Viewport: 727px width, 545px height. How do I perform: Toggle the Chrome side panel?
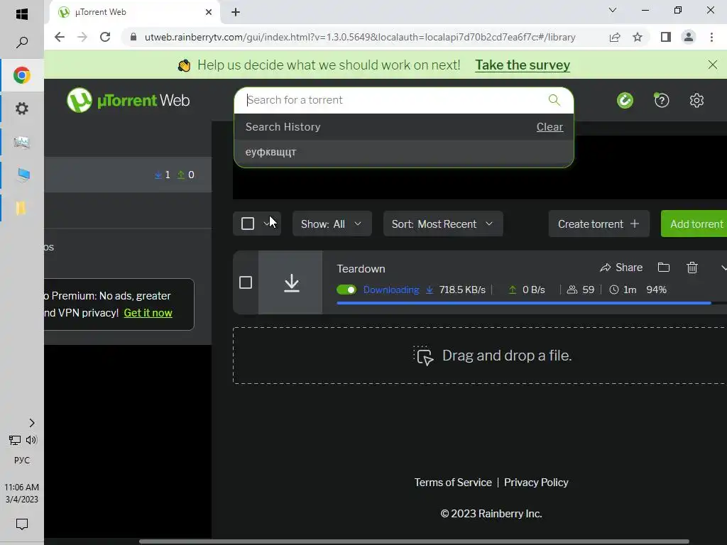pyautogui.click(x=666, y=37)
